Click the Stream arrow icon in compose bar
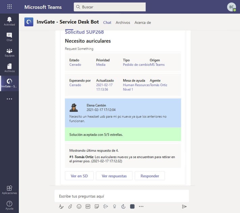 [106, 207]
